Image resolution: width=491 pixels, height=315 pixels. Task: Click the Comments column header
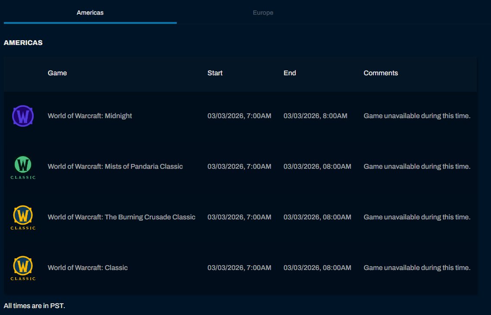point(381,73)
